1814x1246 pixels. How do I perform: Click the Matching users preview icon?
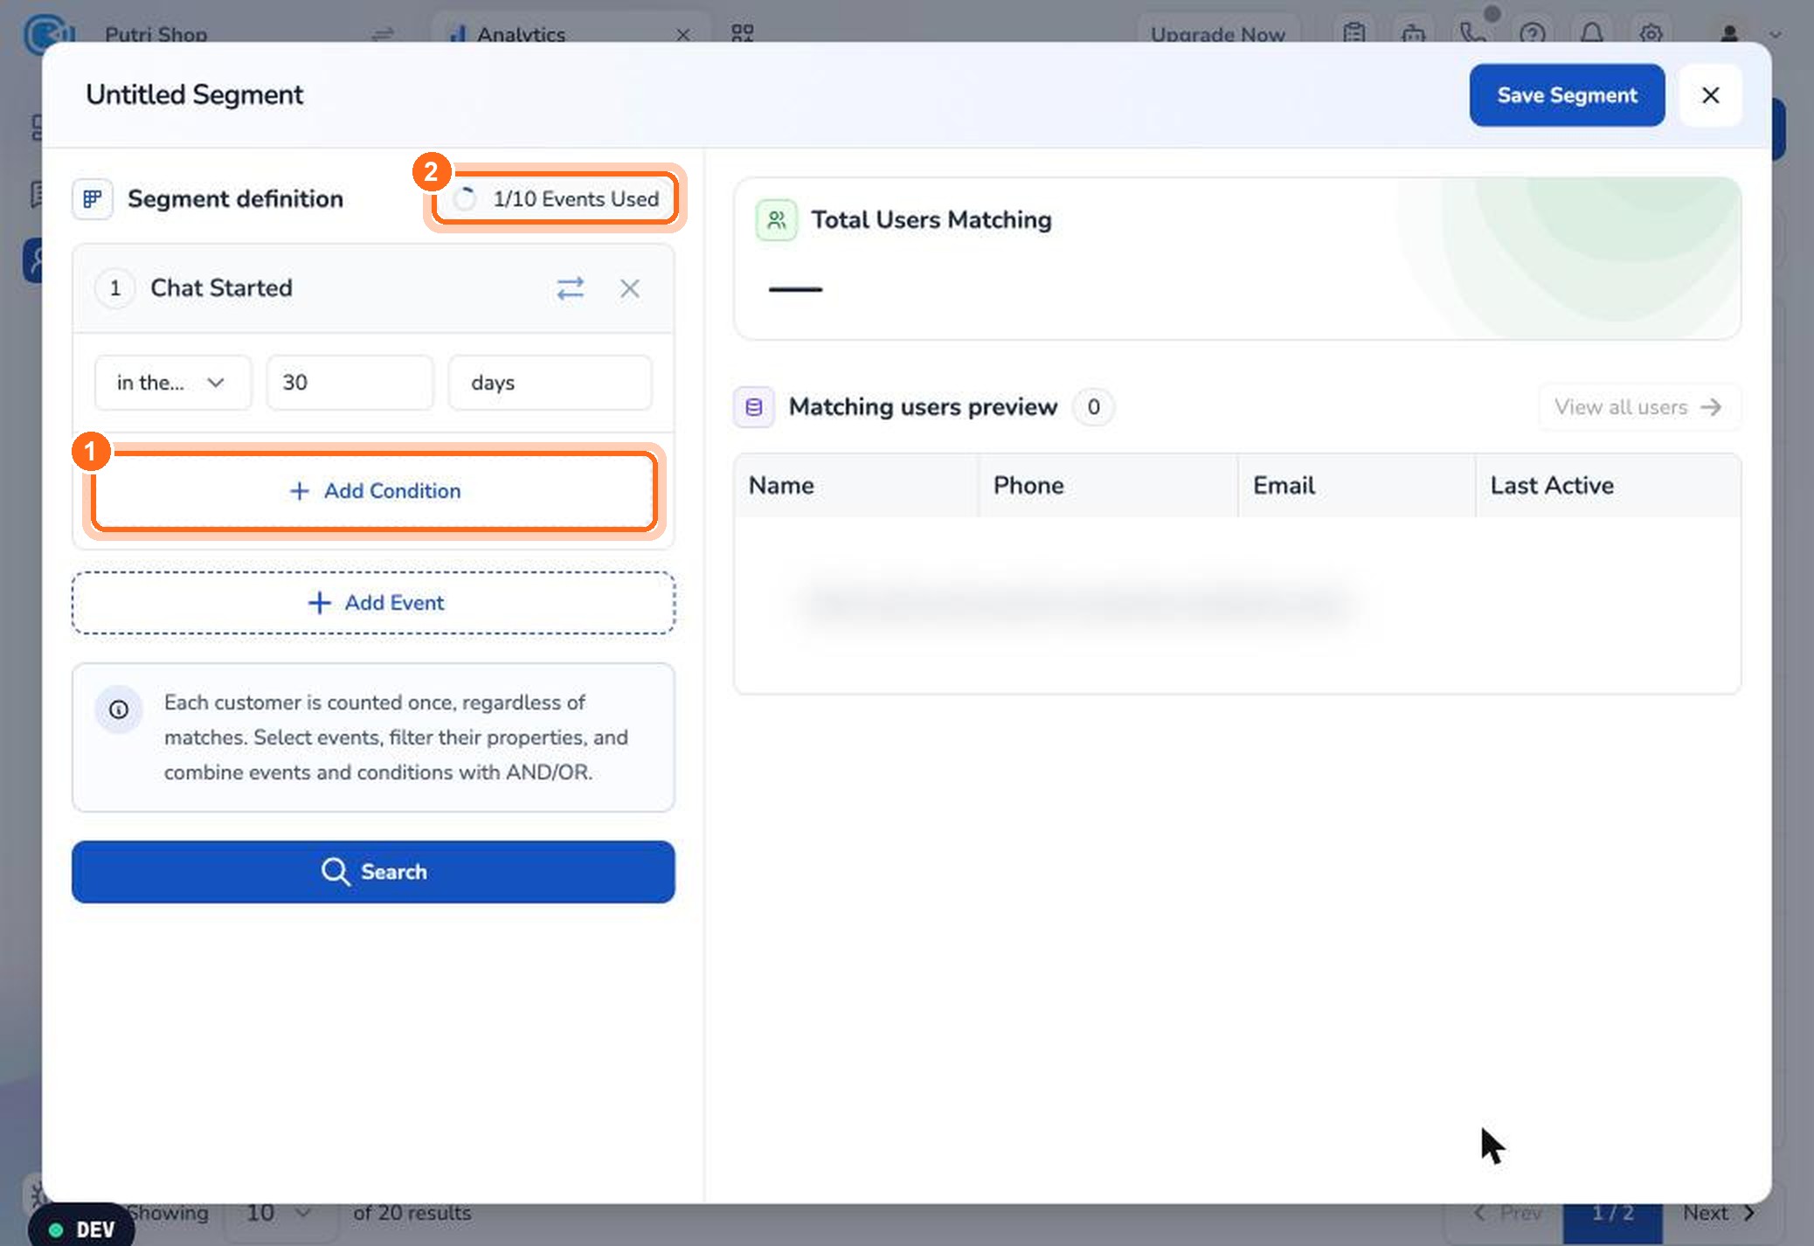(x=753, y=407)
